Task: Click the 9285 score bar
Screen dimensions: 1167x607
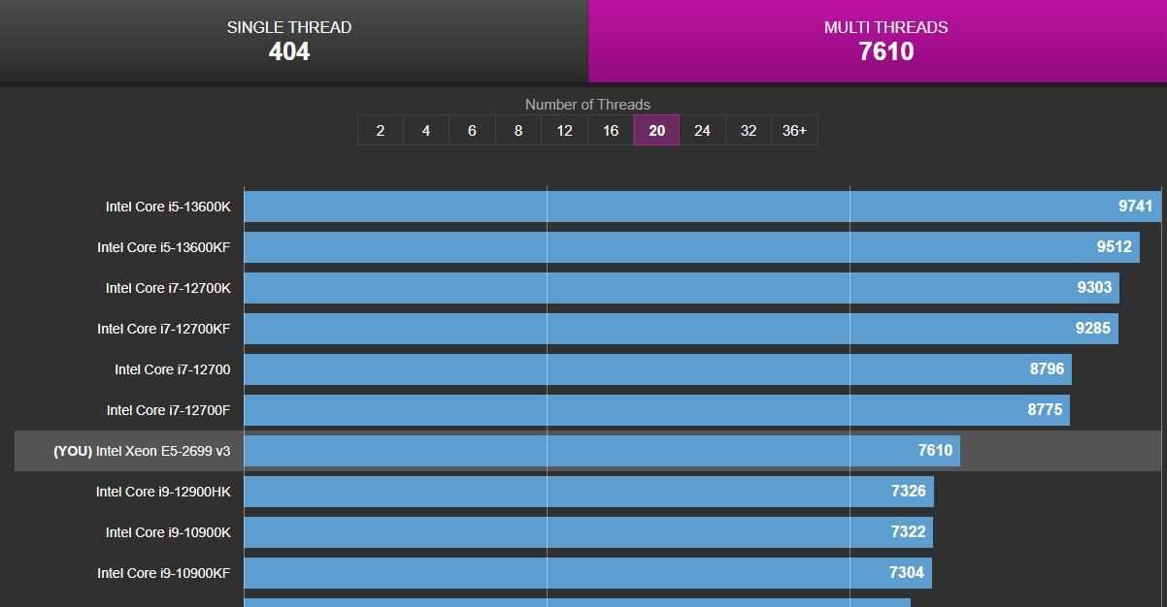Action: tap(681, 329)
